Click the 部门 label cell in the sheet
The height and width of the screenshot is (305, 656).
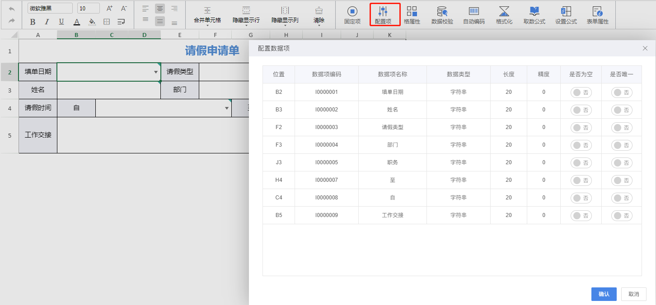180,90
